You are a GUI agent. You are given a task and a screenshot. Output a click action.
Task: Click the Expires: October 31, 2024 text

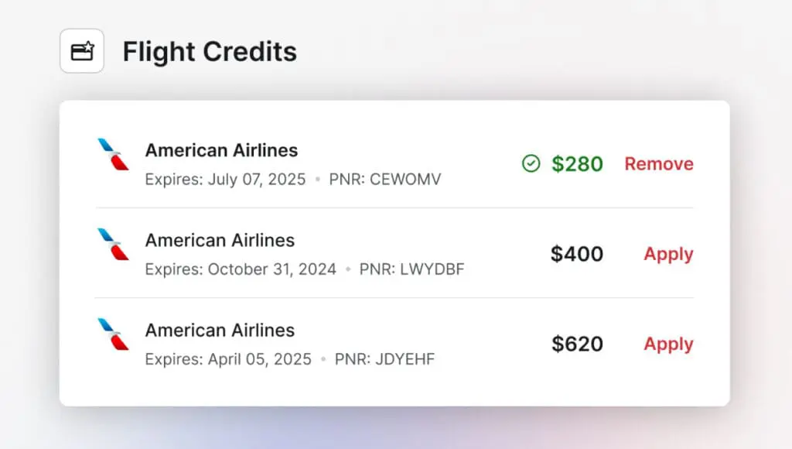(241, 269)
